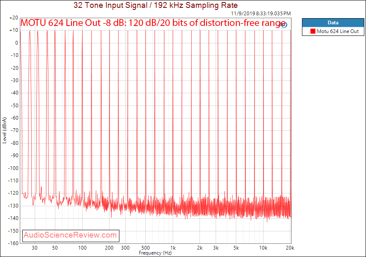Click the 'Data' legend header
Viewport: 366px width, 257px height.
pos(333,23)
